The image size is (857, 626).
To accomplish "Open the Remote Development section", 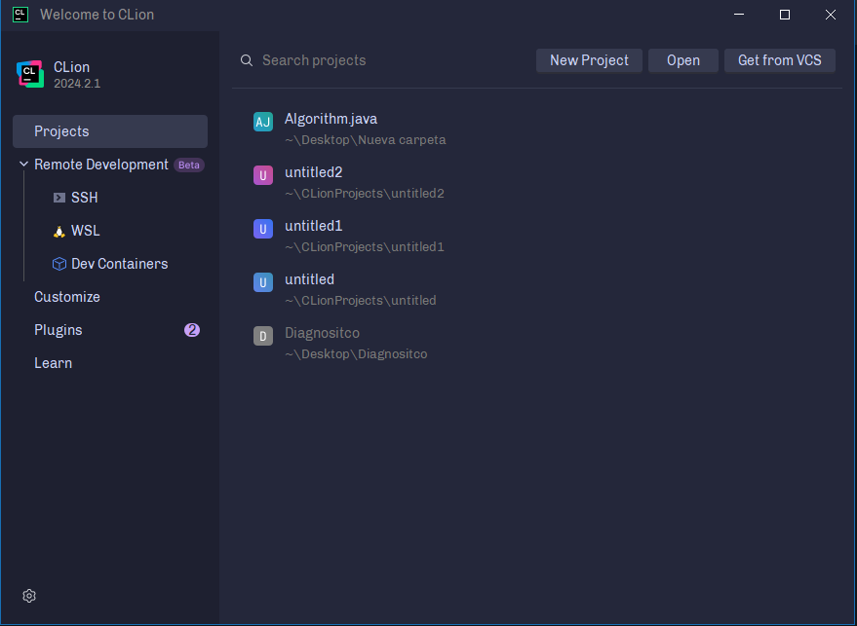I will pyautogui.click(x=101, y=165).
